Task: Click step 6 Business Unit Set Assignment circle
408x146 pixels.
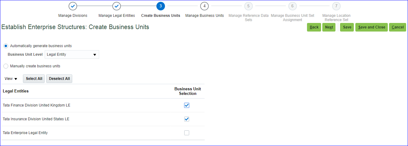Action: (293, 6)
